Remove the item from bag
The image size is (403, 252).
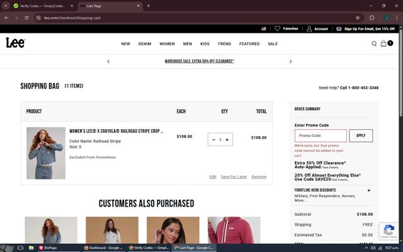[x=259, y=176]
